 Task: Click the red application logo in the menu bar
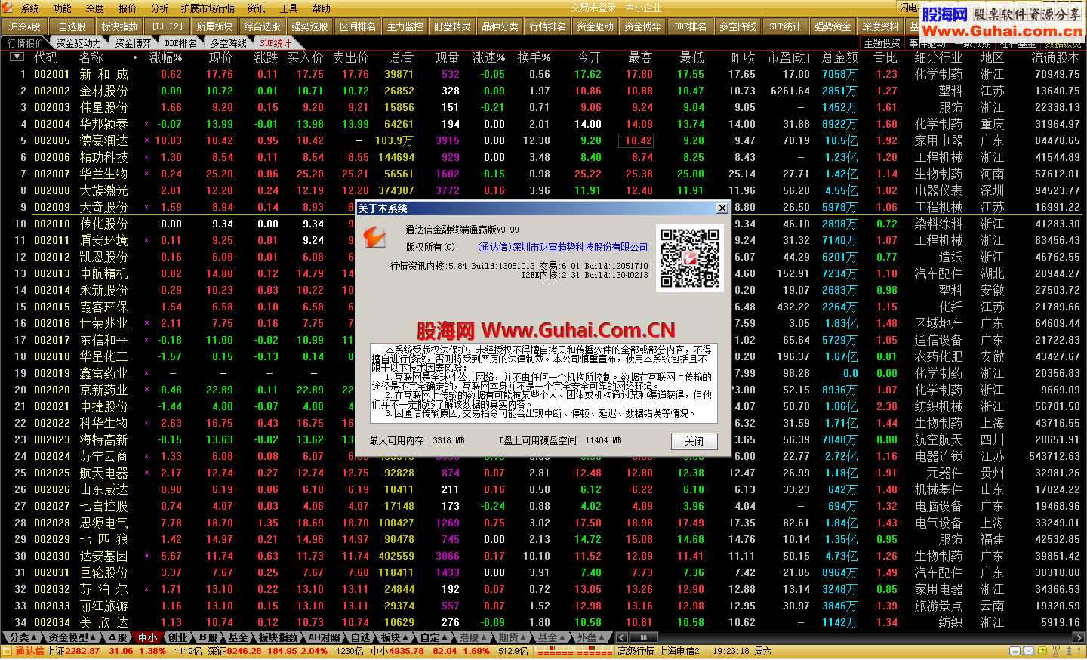[x=8, y=8]
